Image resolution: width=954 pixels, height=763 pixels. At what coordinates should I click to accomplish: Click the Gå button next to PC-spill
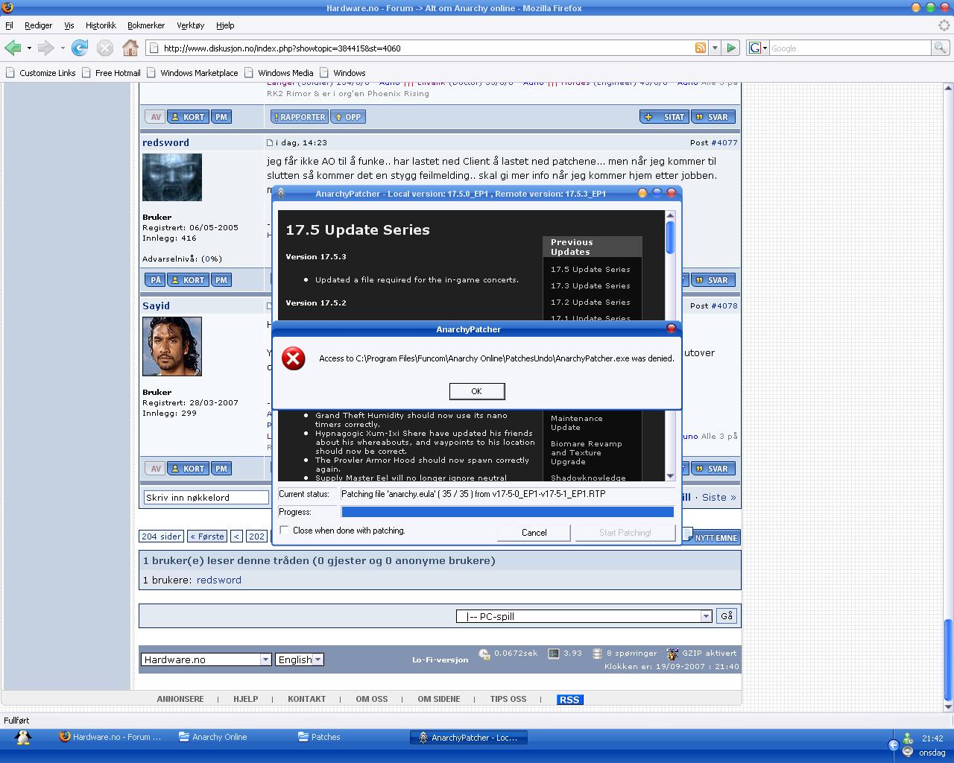[x=727, y=616]
